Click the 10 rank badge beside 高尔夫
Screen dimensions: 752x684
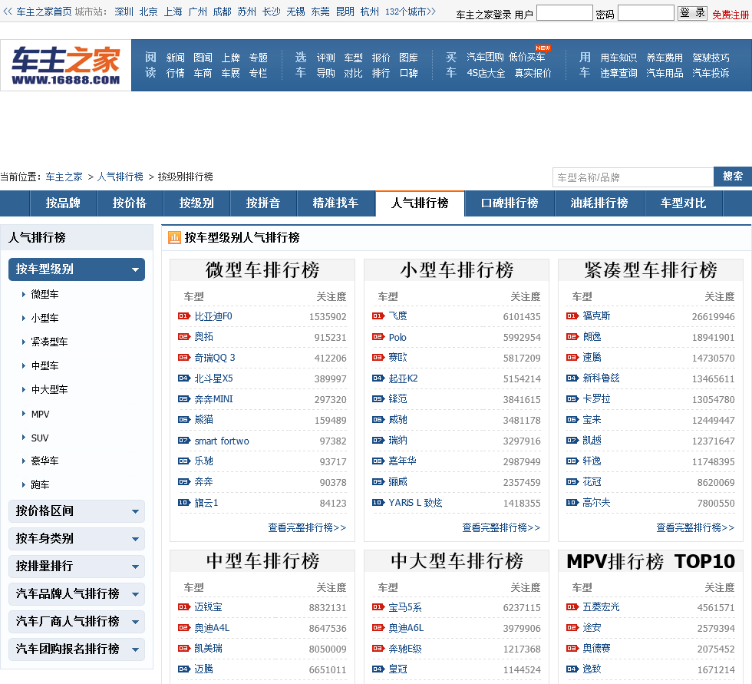[572, 503]
